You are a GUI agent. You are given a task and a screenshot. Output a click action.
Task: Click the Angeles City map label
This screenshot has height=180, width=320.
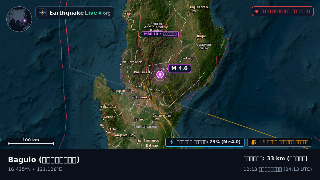click(125, 135)
